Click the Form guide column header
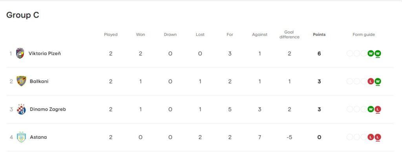402x152 pixels. pyautogui.click(x=364, y=34)
